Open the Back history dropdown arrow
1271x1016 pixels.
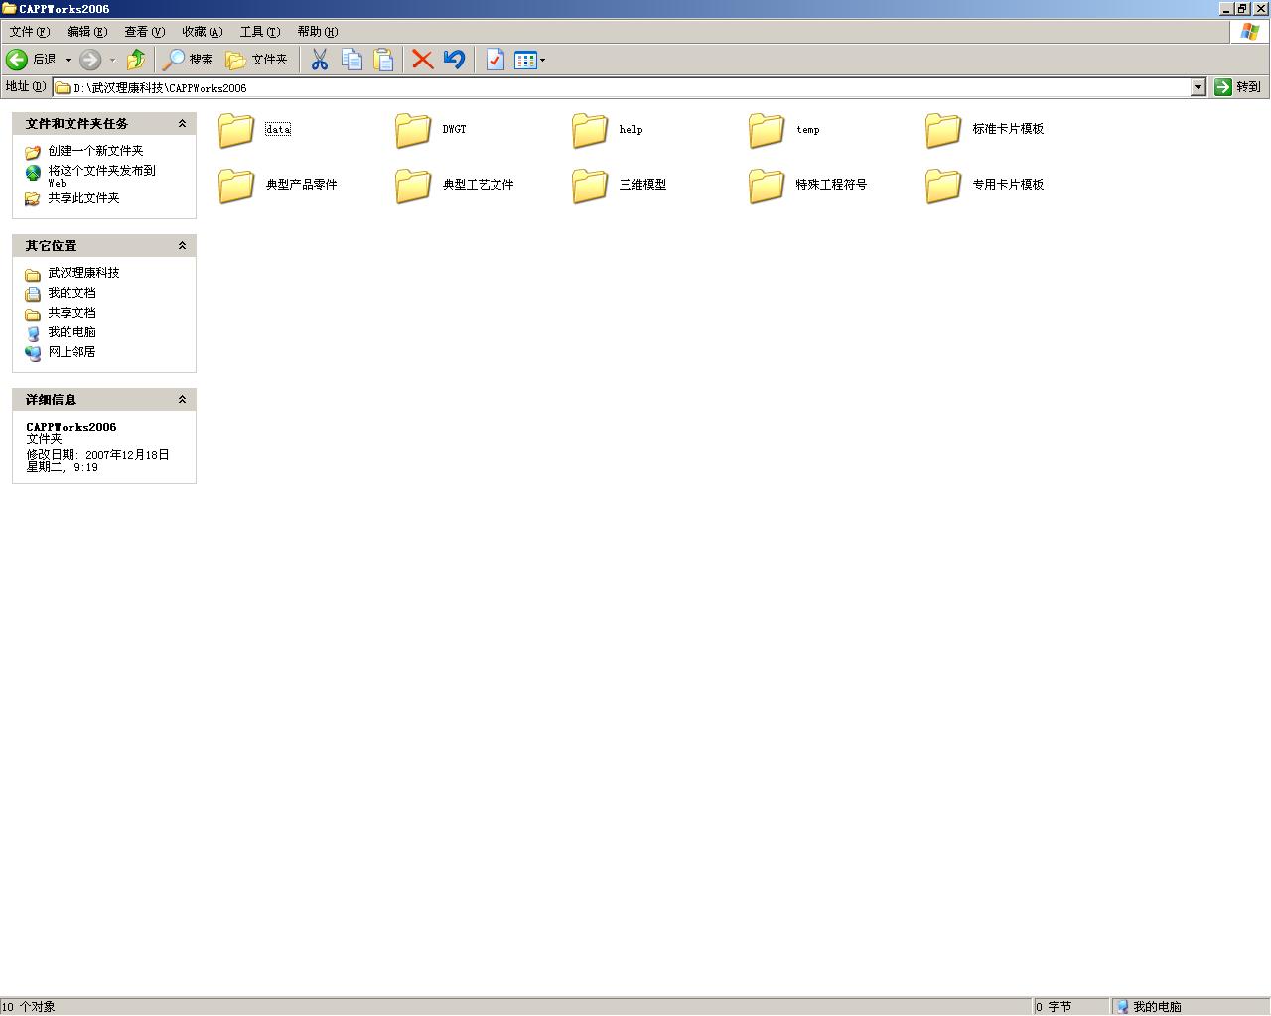point(68,60)
